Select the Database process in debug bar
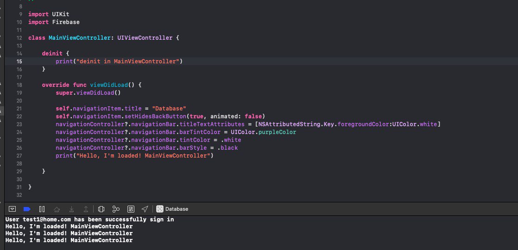This screenshot has height=250, width=518. (172, 209)
